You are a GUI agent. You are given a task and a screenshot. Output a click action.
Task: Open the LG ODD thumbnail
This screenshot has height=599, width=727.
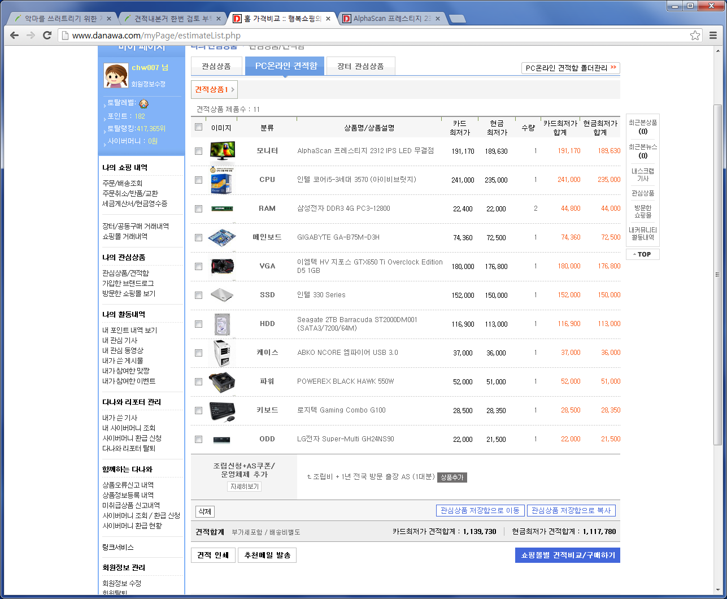point(222,439)
